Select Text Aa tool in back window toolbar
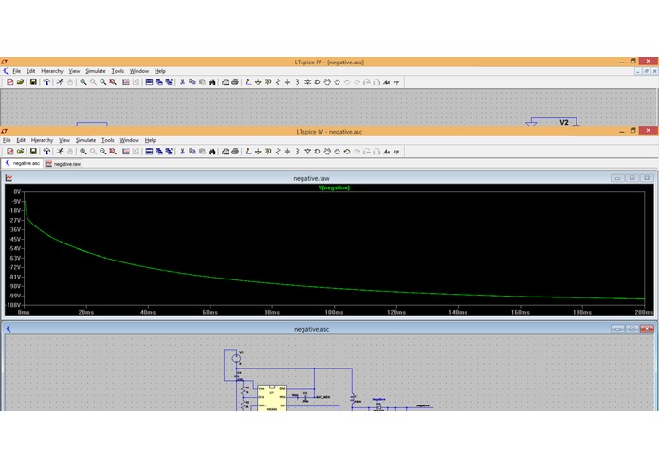659x468 pixels. click(x=386, y=82)
